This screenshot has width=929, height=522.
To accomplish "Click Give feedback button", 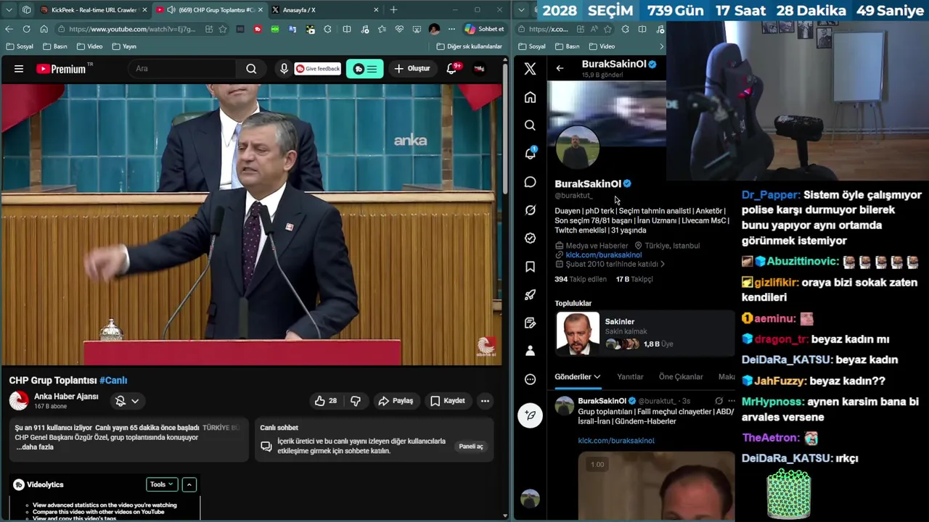I will pos(318,69).
